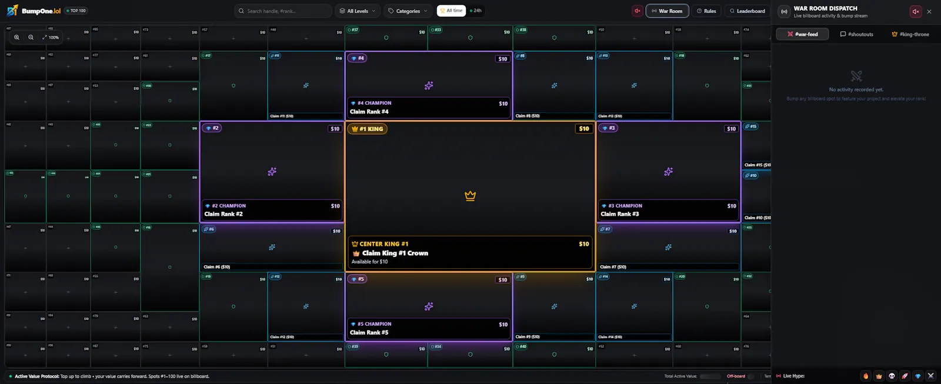Click the sparkle icon in the #3 tile
The image size is (941, 384).
pyautogui.click(x=668, y=172)
